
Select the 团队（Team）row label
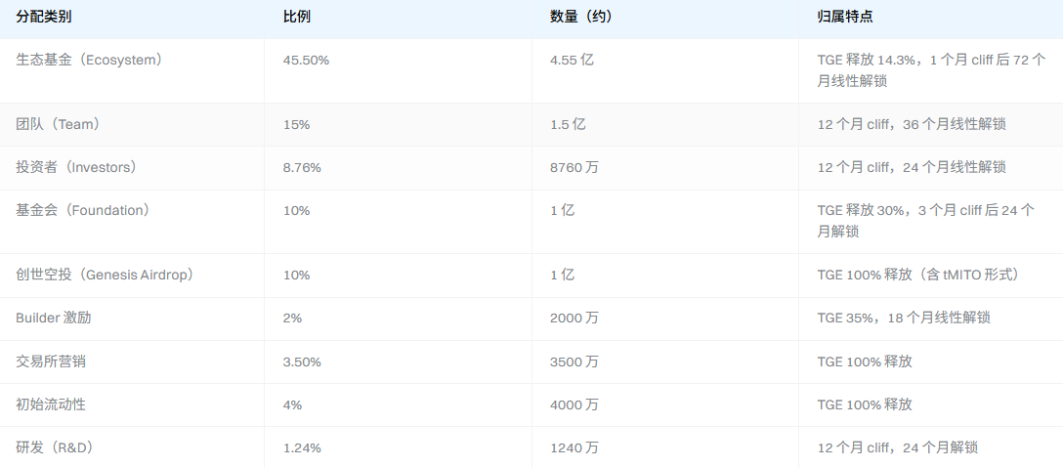[x=61, y=124]
